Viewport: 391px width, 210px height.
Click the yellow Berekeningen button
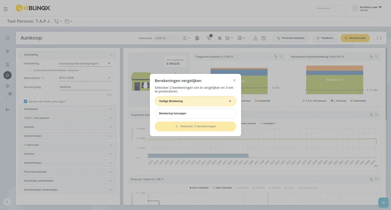point(355,38)
